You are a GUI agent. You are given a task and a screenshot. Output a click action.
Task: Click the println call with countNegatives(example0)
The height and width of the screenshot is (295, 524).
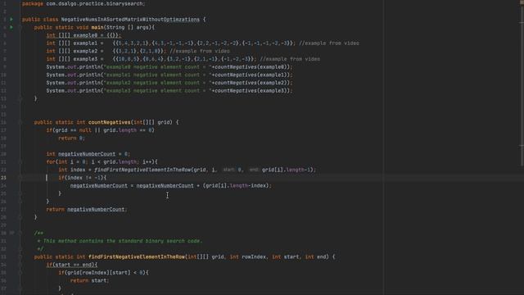[x=169, y=67]
